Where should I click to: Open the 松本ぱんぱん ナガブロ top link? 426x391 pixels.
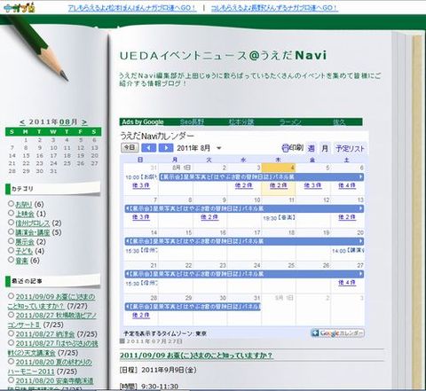132,8
